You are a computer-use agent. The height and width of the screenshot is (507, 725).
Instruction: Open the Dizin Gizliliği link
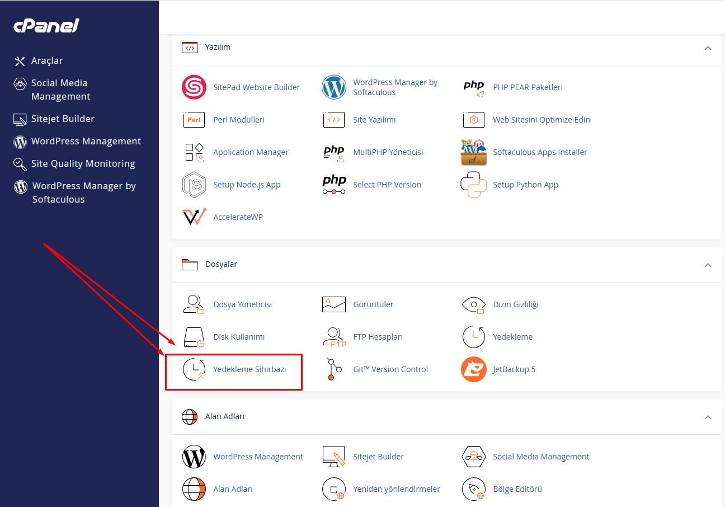(516, 304)
